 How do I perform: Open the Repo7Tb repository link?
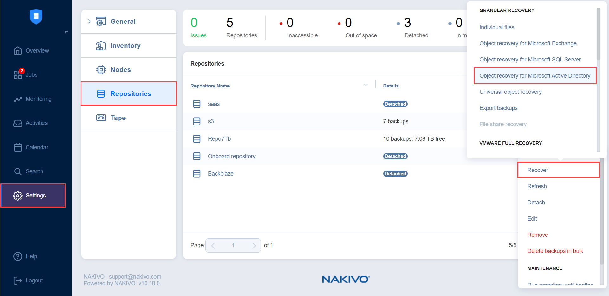pos(219,139)
